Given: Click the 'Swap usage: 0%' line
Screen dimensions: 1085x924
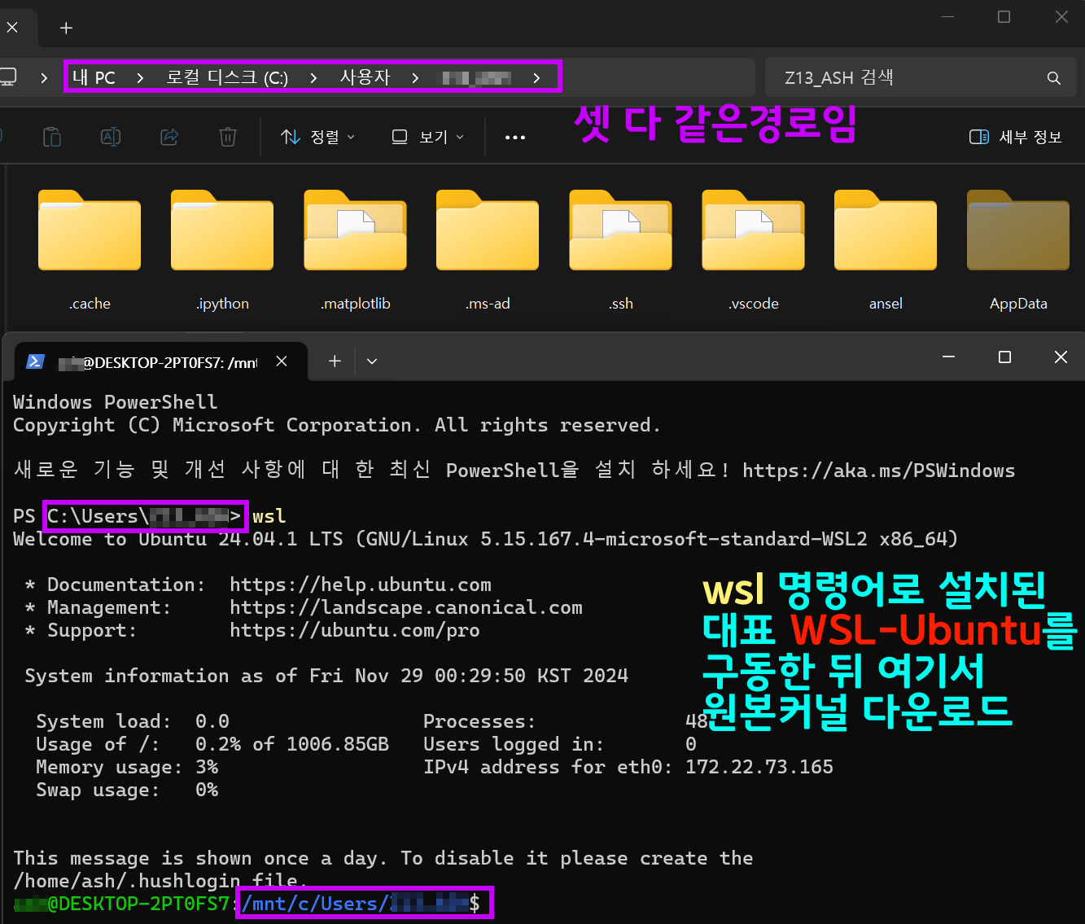Looking at the screenshot, I should coord(127,790).
